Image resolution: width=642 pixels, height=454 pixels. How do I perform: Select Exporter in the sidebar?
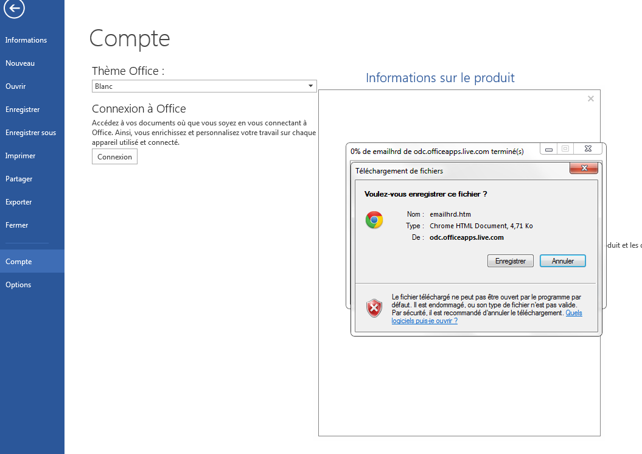pos(18,202)
